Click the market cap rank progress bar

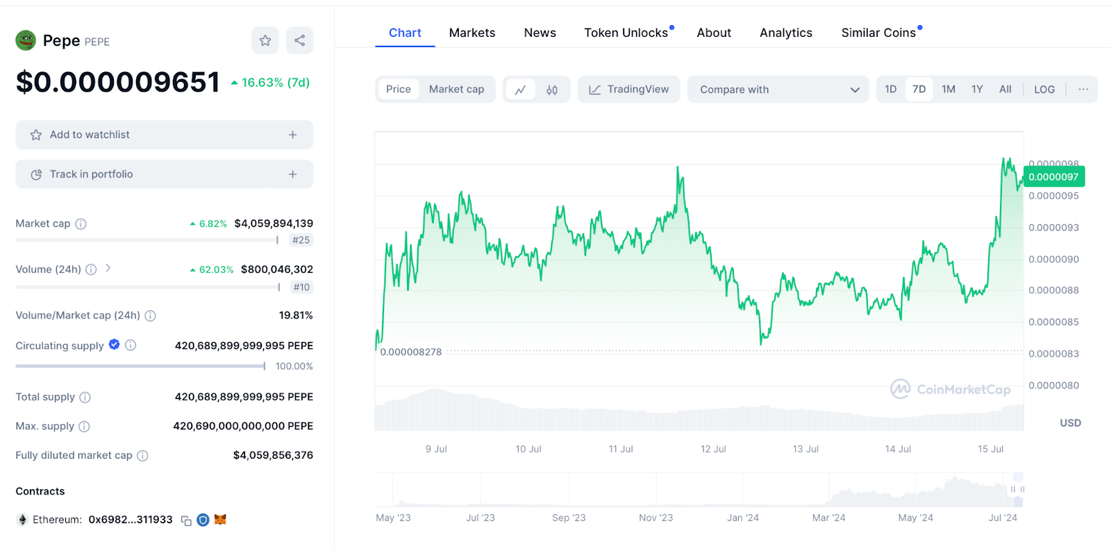pyautogui.click(x=147, y=240)
